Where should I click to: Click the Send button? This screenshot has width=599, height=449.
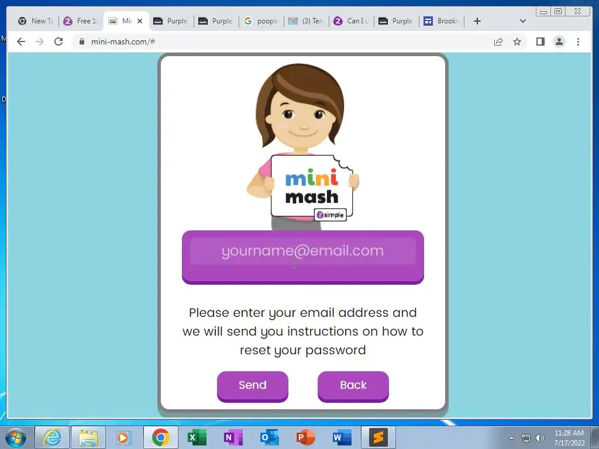tap(253, 386)
